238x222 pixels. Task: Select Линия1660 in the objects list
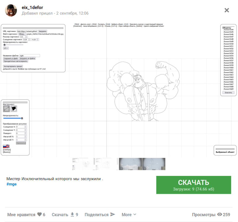pyautogui.click(x=228, y=68)
